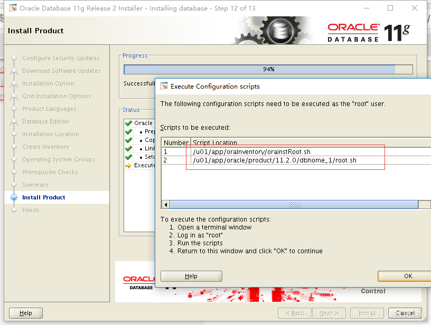Click the 94% progress bar

click(268, 69)
